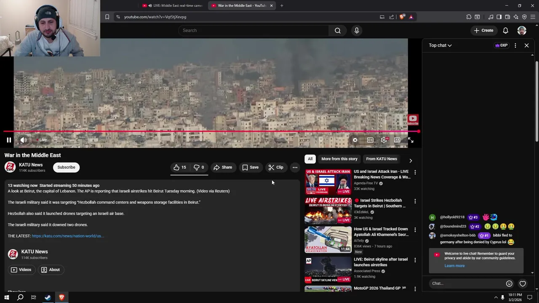Open options for Israel Strikes Hezbollah video
The height and width of the screenshot is (303, 539).
pos(415,202)
